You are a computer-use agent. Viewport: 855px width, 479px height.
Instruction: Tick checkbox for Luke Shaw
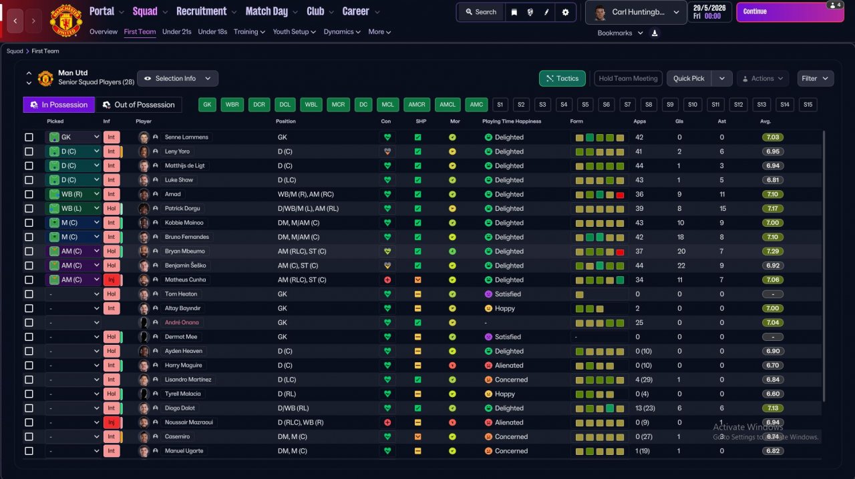pyautogui.click(x=29, y=180)
